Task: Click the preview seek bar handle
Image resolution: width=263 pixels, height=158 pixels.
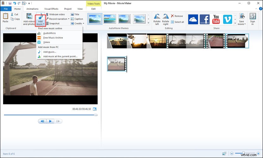Action: [95, 115]
